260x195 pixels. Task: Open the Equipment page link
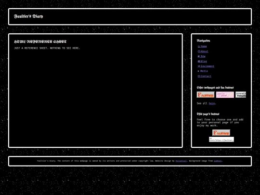click(x=206, y=66)
